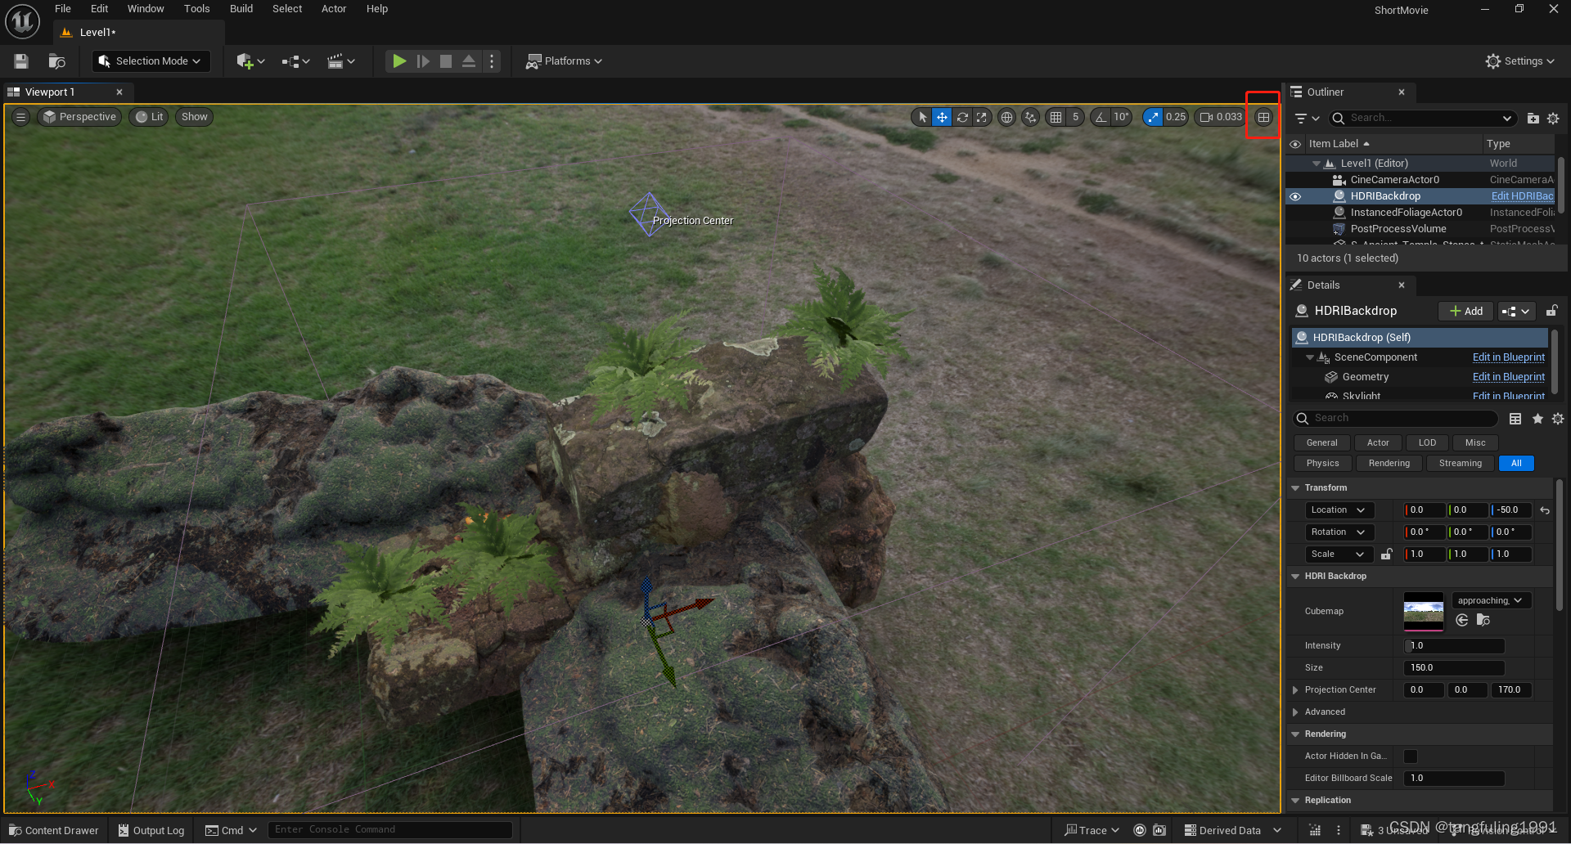Show only favorite properties star icon
The width and height of the screenshot is (1571, 844).
pos(1537,419)
